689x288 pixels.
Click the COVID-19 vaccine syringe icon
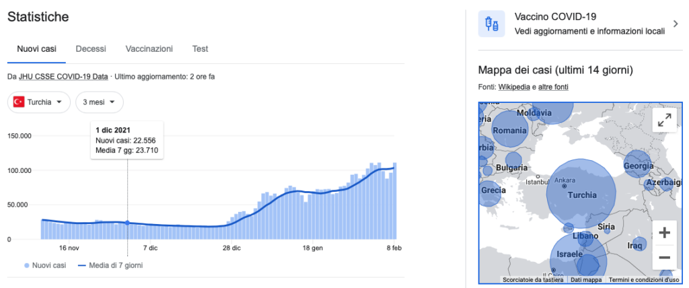click(x=491, y=24)
